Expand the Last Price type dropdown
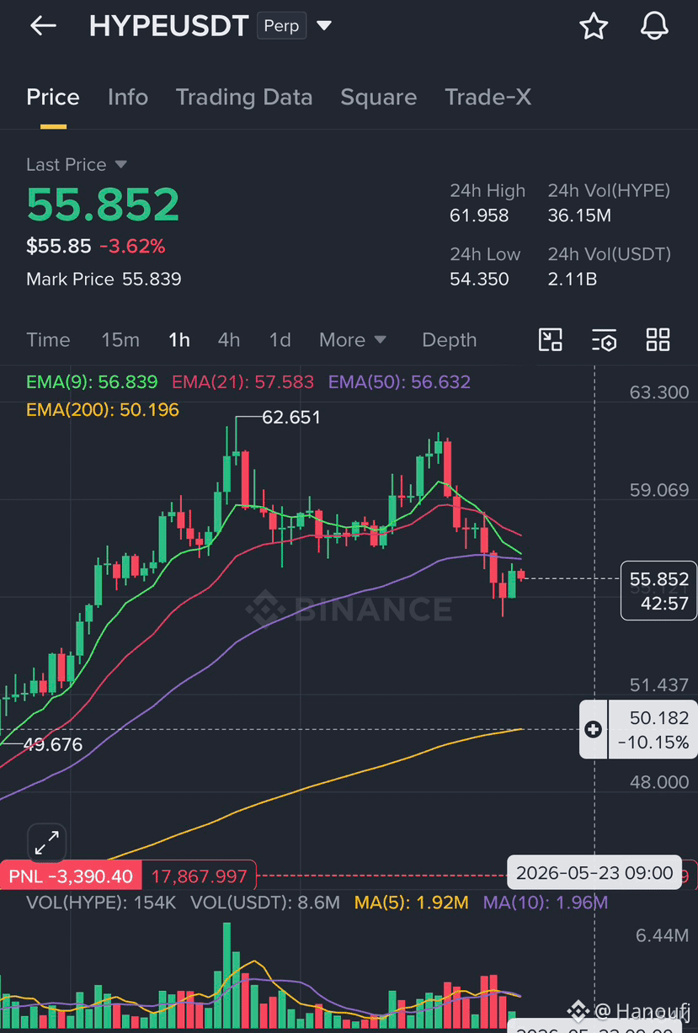The image size is (698, 1033). tap(120, 164)
